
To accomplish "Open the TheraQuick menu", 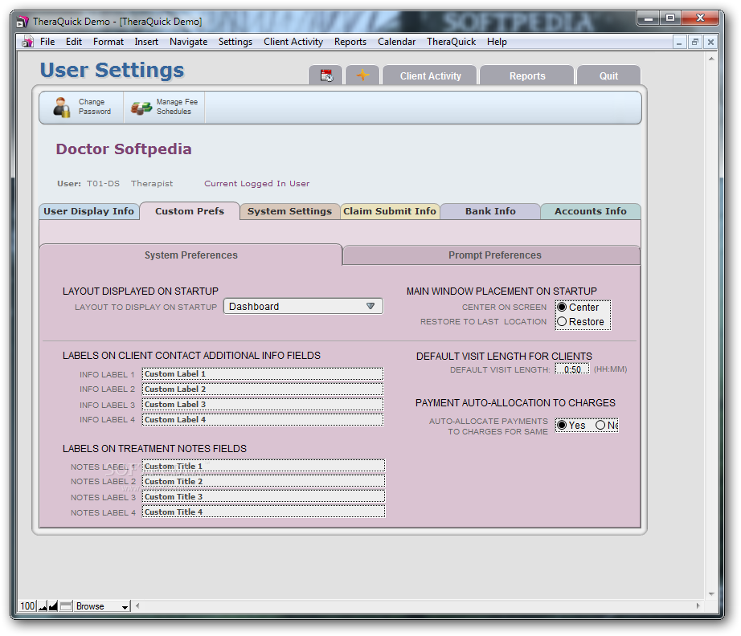I will pyautogui.click(x=451, y=42).
